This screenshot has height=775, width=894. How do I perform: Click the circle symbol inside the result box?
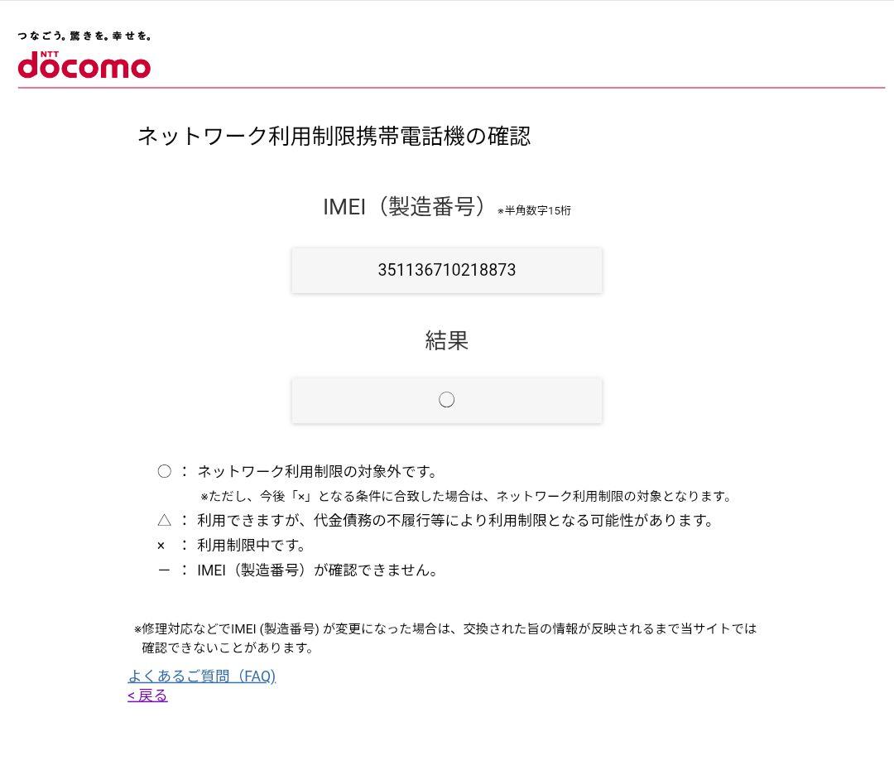(447, 399)
